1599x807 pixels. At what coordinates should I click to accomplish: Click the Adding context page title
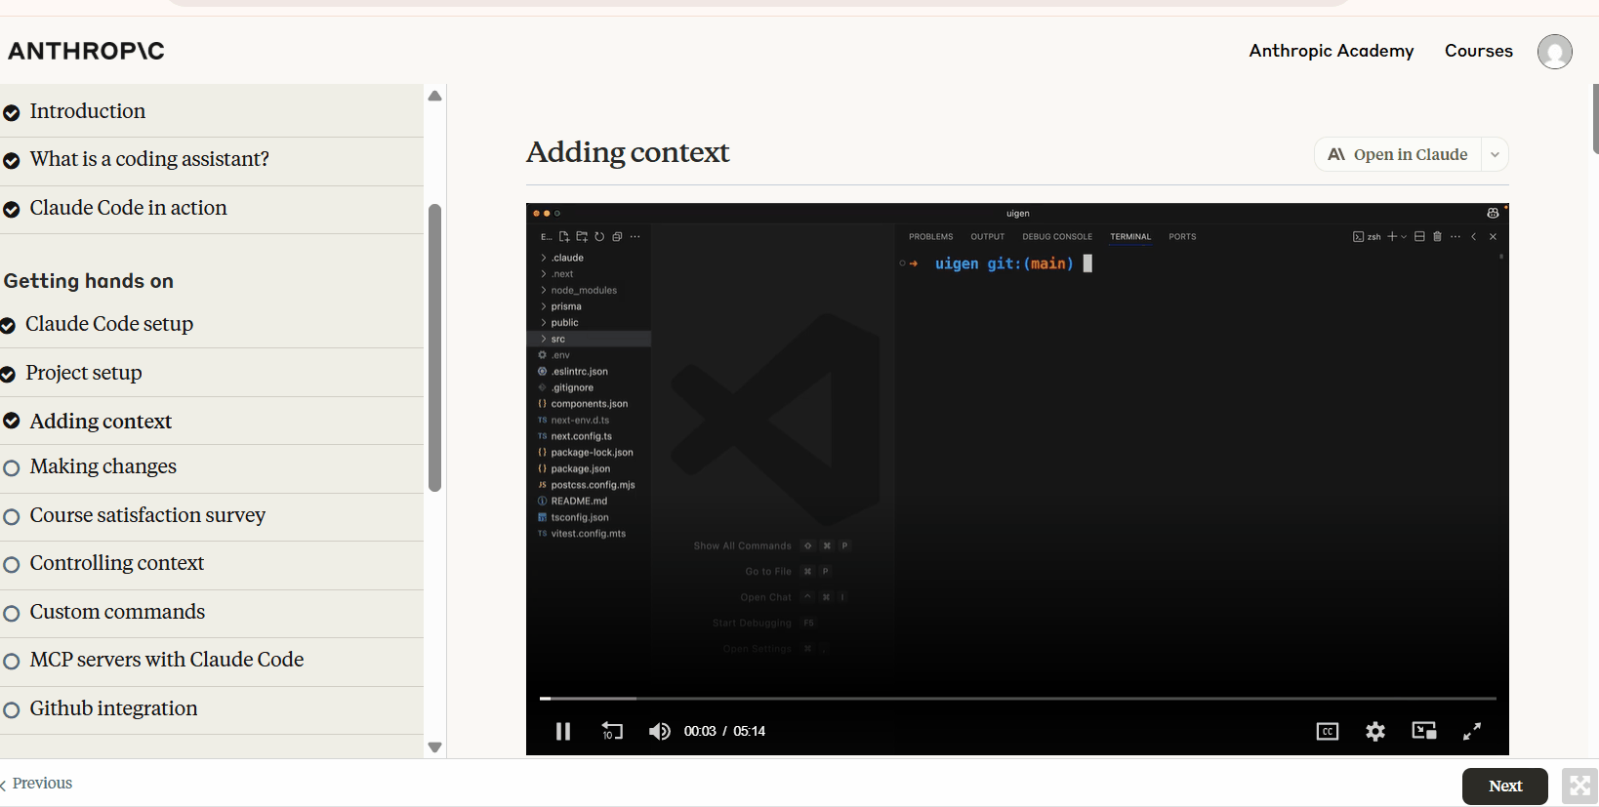pyautogui.click(x=628, y=152)
